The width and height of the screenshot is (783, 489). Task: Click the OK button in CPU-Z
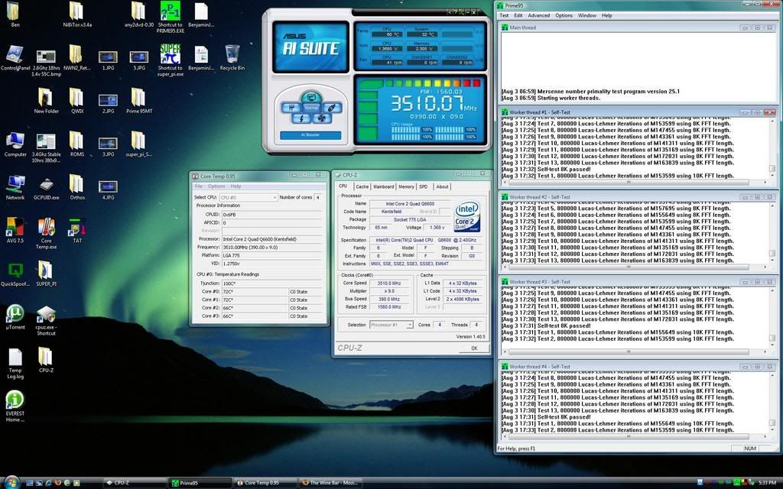pos(474,348)
